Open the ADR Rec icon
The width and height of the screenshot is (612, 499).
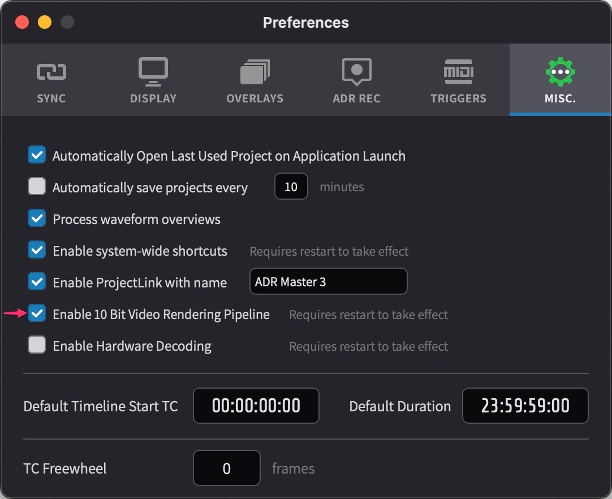(356, 72)
